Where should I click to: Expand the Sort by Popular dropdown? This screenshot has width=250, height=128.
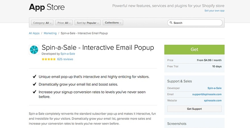(x=88, y=23)
